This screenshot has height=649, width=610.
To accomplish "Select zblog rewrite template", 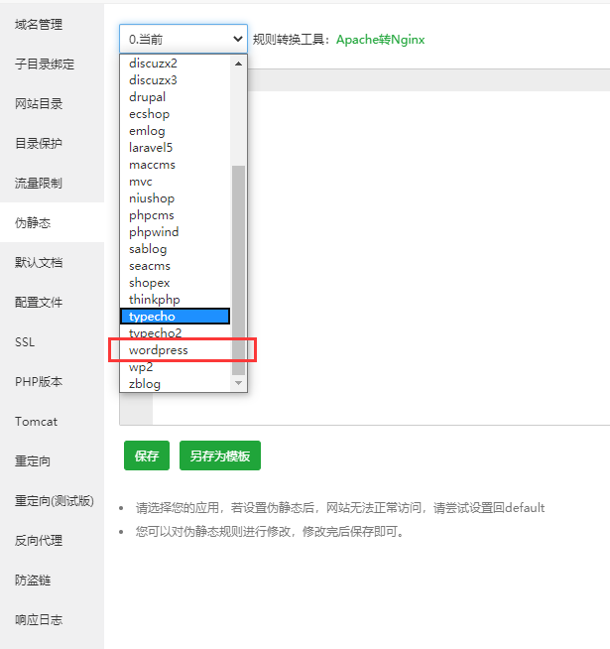I will coord(175,384).
